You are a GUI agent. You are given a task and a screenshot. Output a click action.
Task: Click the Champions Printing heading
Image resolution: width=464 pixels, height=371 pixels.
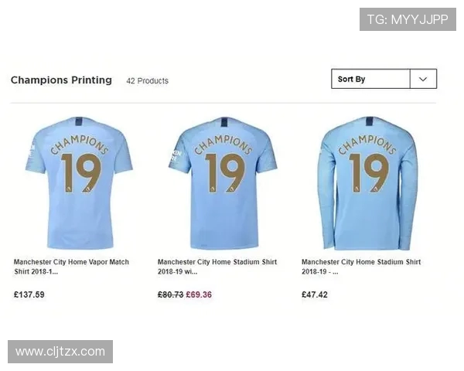[x=61, y=80]
